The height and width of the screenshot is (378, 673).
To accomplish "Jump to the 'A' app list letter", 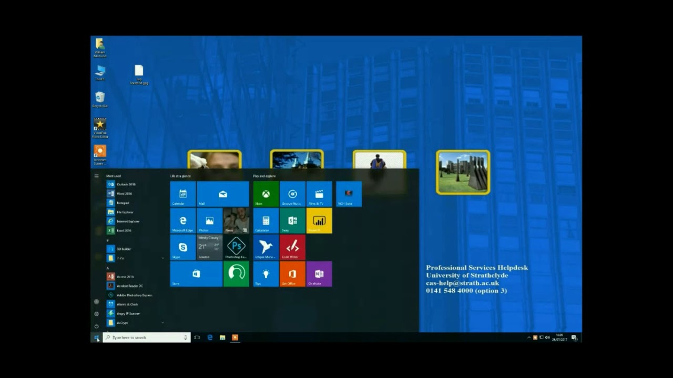I will point(108,268).
